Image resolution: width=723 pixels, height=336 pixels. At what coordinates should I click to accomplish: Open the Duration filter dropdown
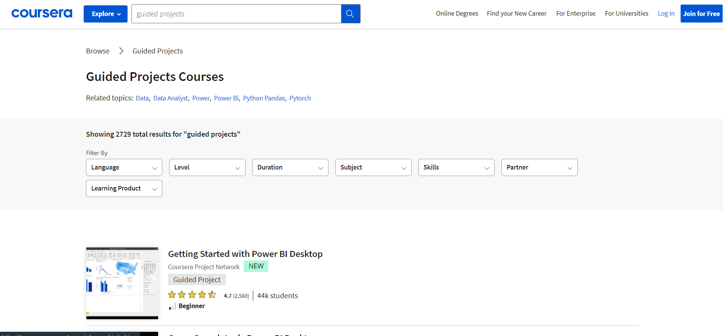tap(290, 167)
